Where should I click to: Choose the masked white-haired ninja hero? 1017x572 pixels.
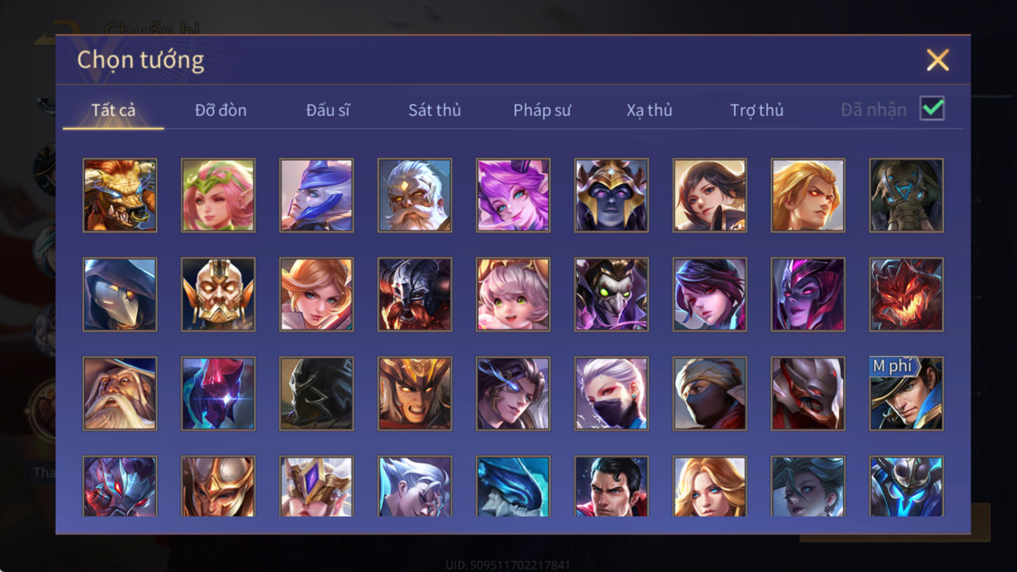pyautogui.click(x=611, y=393)
